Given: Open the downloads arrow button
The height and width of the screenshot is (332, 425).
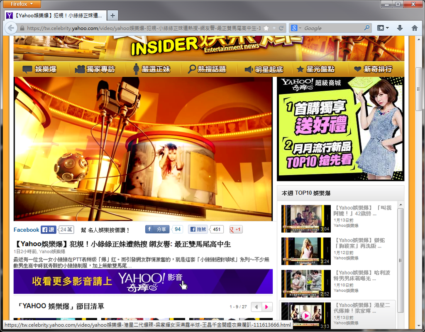Looking at the screenshot, I should [400, 28].
